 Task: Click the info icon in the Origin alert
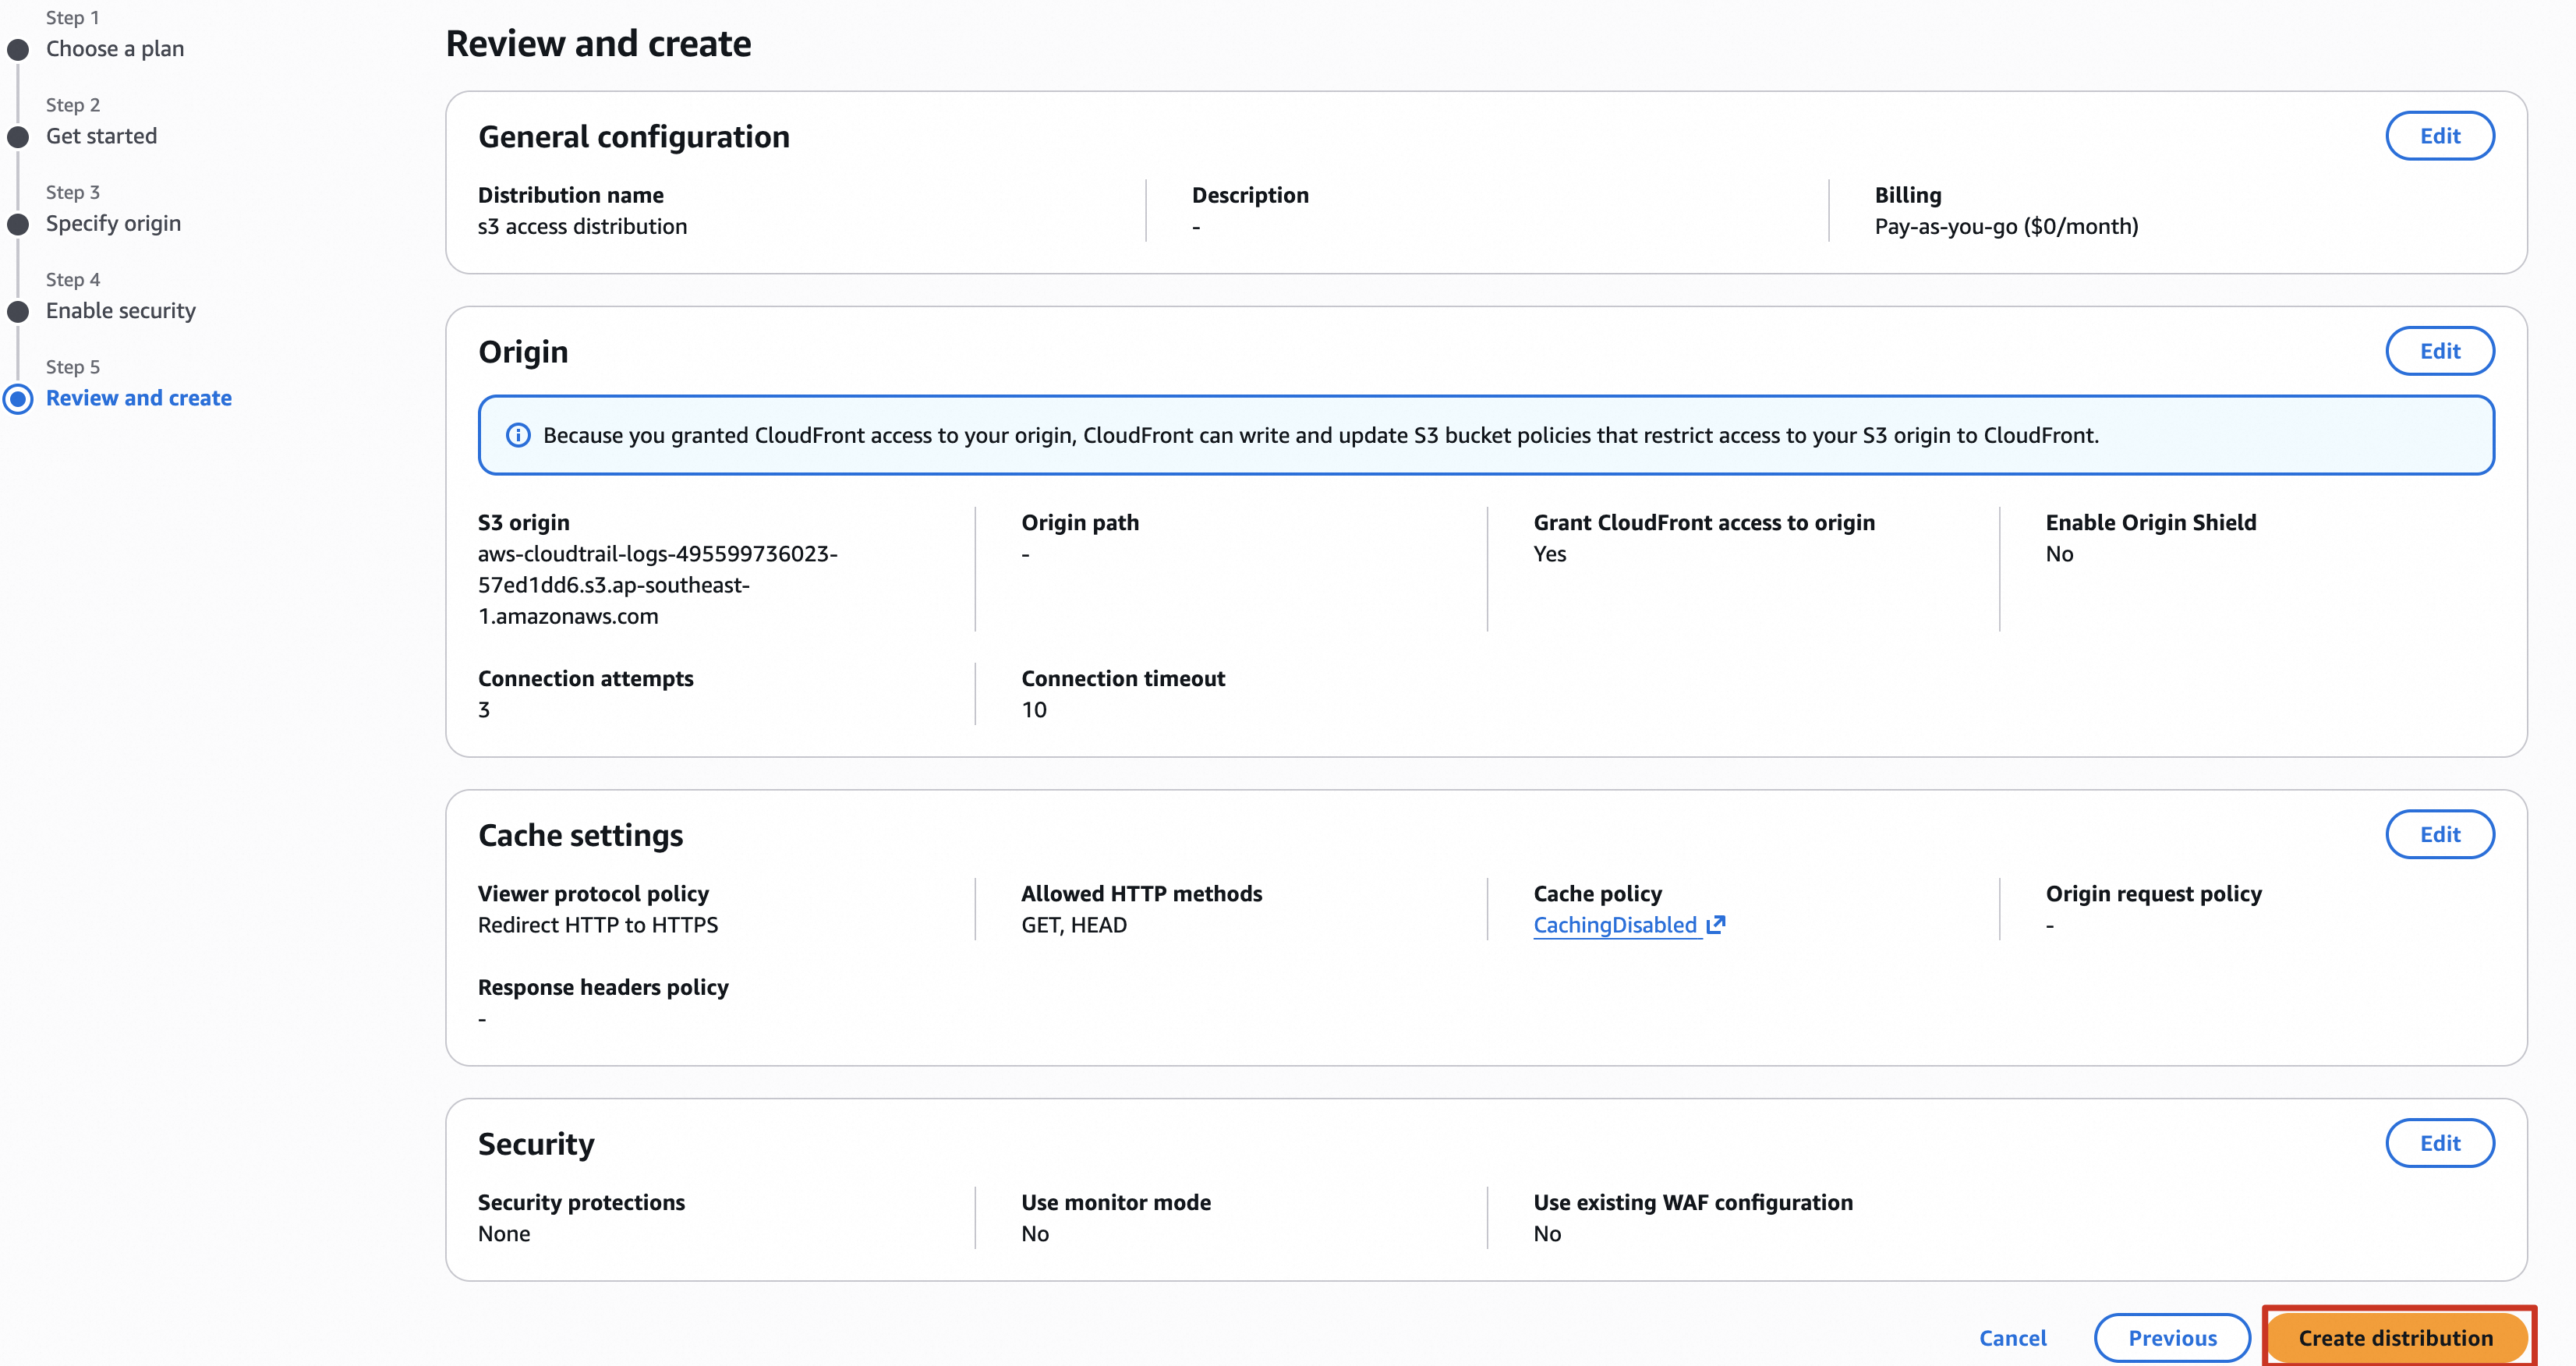(517, 435)
